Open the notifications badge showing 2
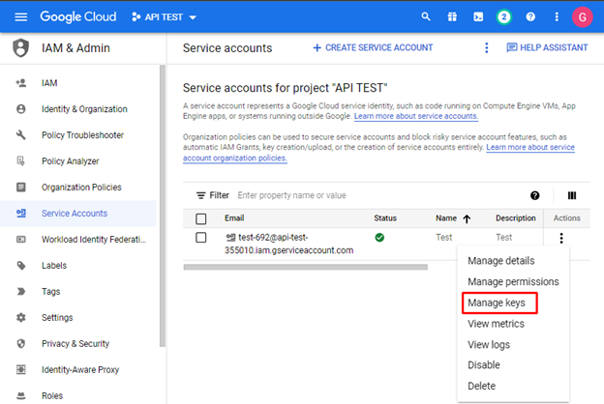Viewport: 604px width, 404px height. pyautogui.click(x=503, y=17)
